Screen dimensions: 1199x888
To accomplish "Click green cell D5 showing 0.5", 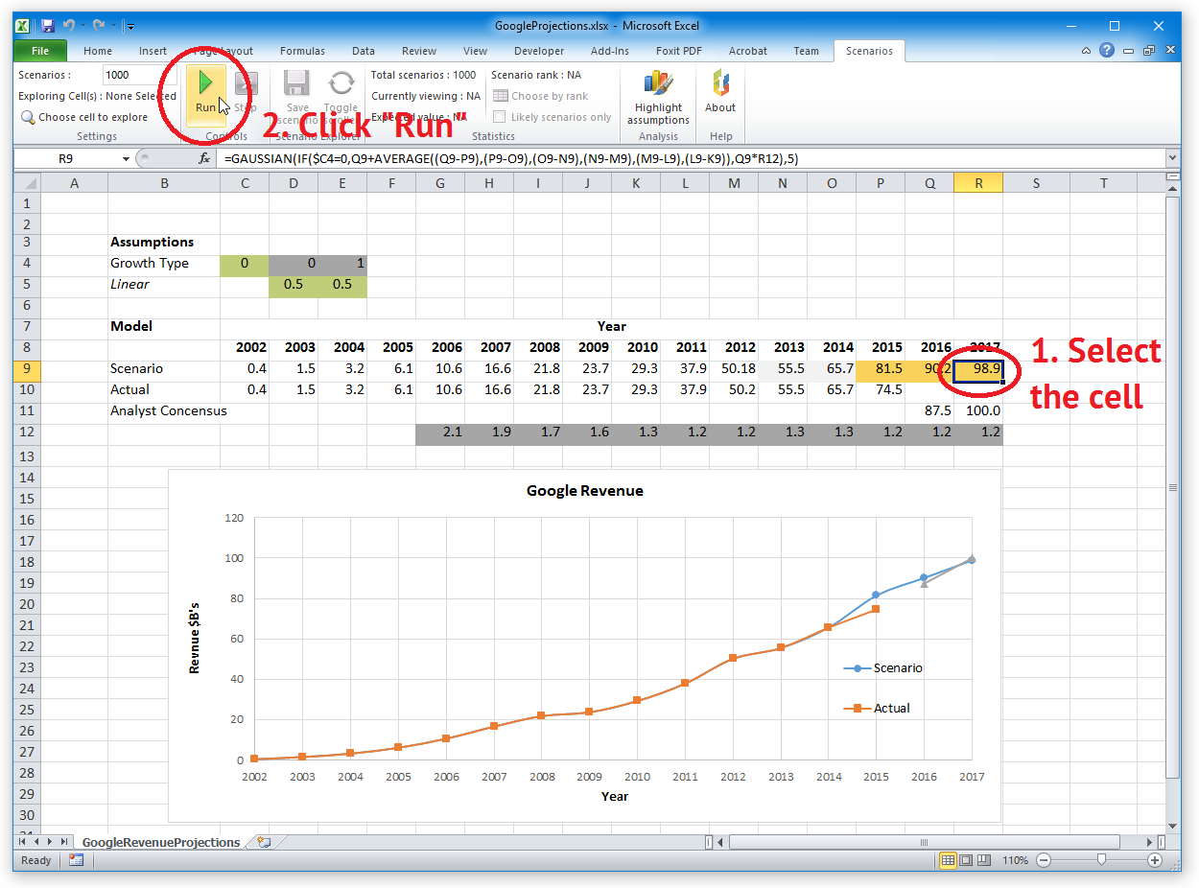I will point(294,284).
